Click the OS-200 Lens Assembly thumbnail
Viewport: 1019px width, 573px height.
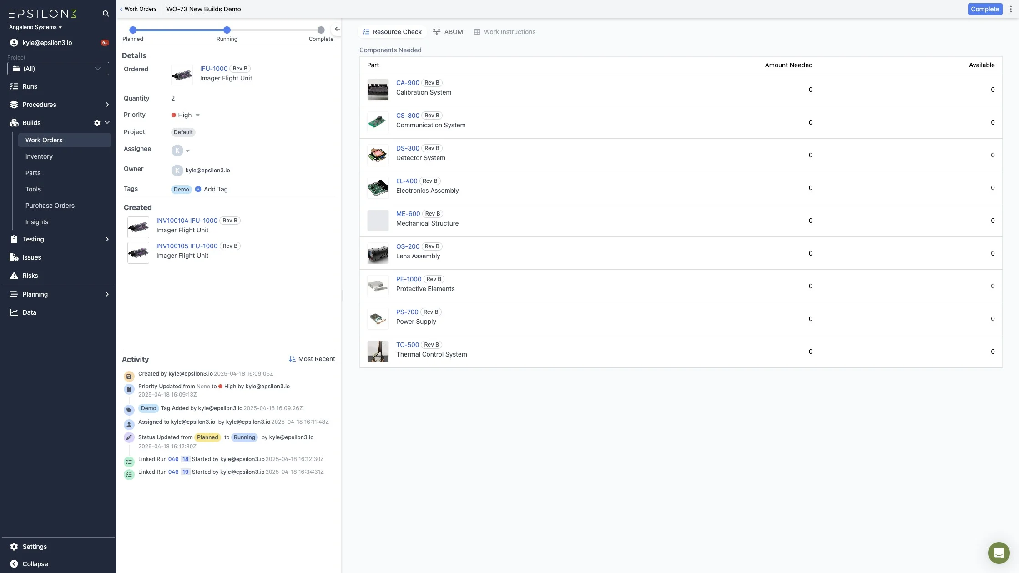point(378,253)
